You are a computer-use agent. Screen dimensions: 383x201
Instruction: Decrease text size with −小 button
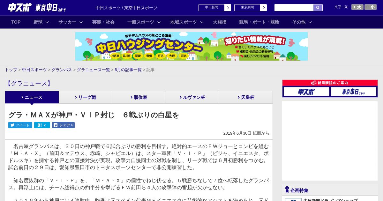point(371,7)
